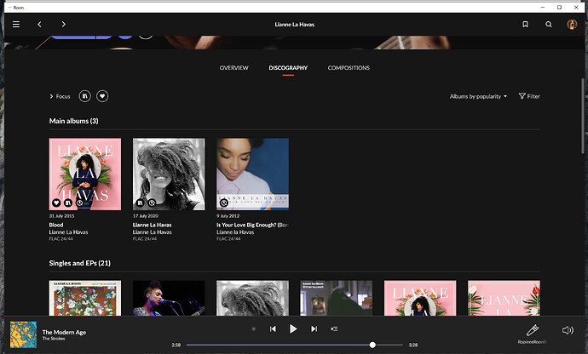Open the Blood album title link
Viewport: 588px width, 354px height.
click(56, 225)
